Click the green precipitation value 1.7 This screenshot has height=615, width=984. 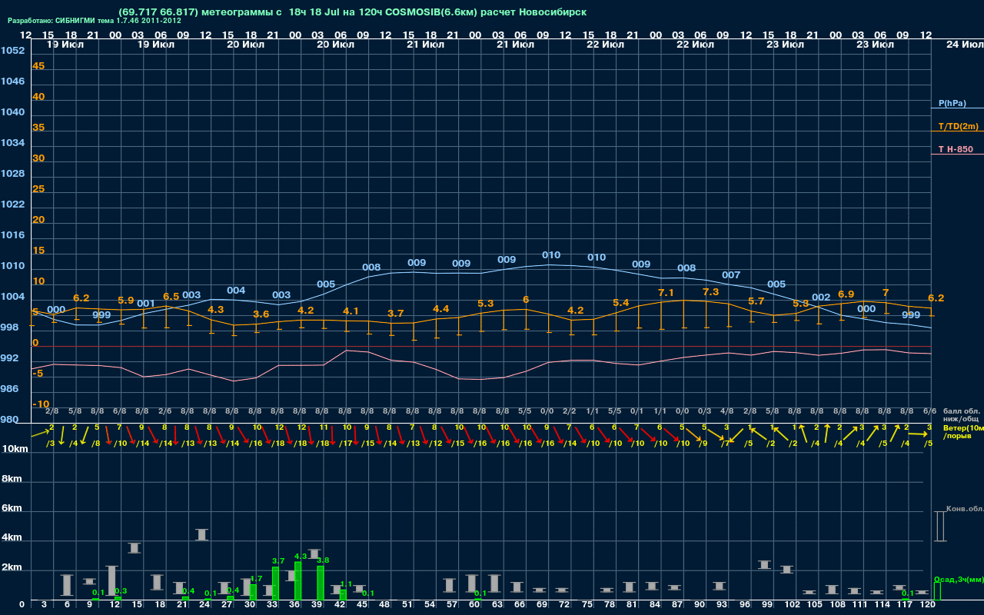256,579
